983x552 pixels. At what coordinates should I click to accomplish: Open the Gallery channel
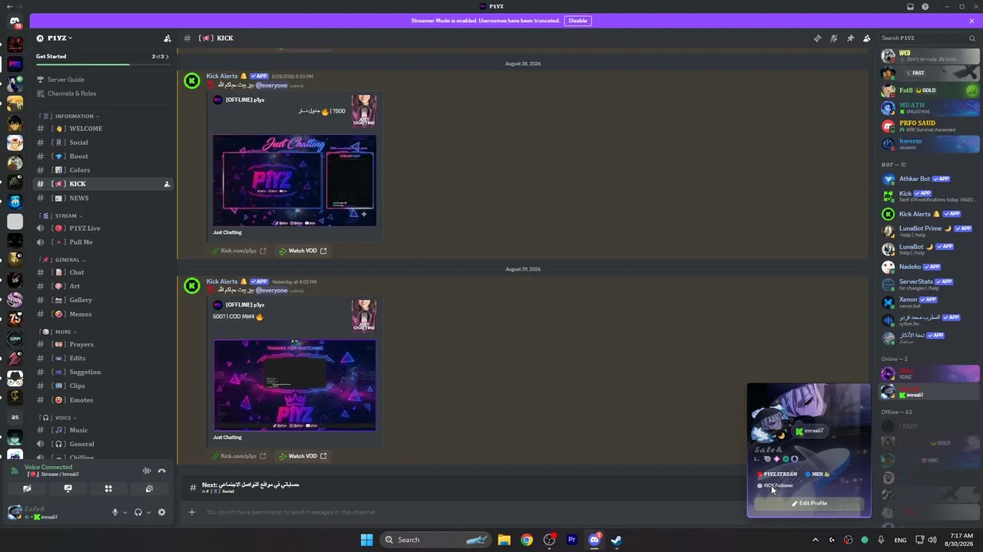pos(102,300)
